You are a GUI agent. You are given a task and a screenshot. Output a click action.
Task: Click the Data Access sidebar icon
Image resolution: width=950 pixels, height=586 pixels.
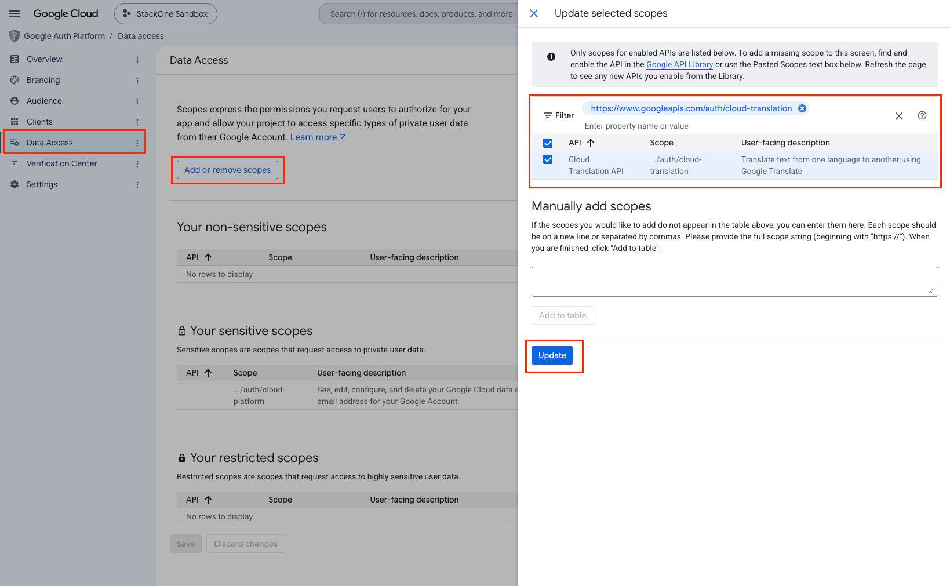(x=14, y=143)
